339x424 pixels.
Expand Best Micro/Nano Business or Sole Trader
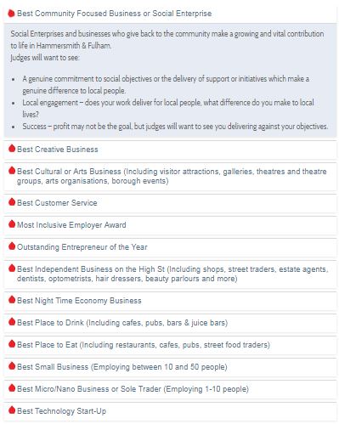point(170,389)
